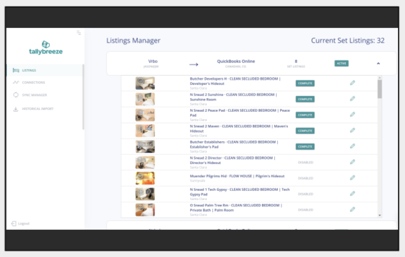This screenshot has height=257, width=405.
Task: Edit the Director's Hideout listing pencil icon
Action: 352,162
